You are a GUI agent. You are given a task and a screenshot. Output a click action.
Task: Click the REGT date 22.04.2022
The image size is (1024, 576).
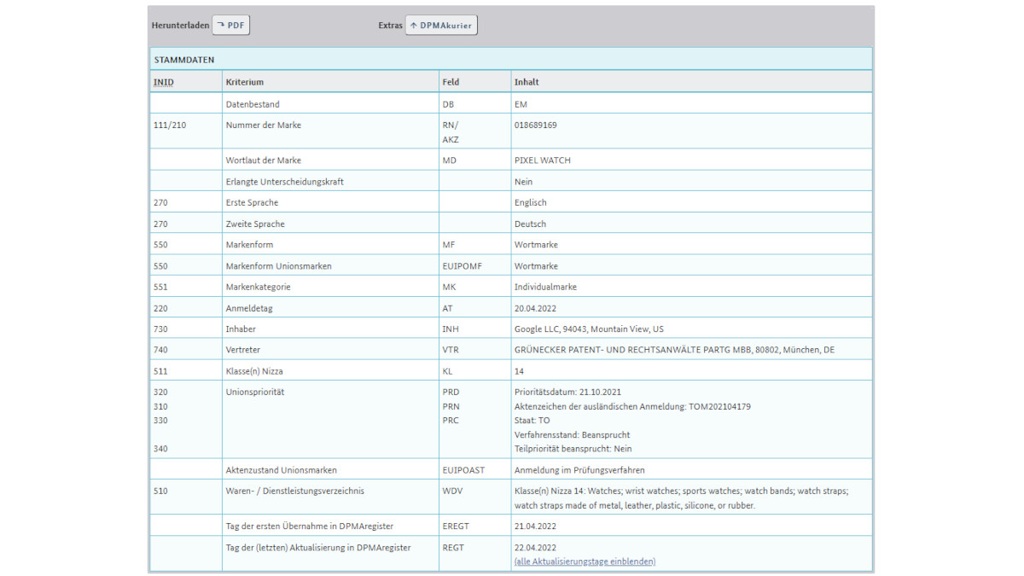(x=536, y=547)
